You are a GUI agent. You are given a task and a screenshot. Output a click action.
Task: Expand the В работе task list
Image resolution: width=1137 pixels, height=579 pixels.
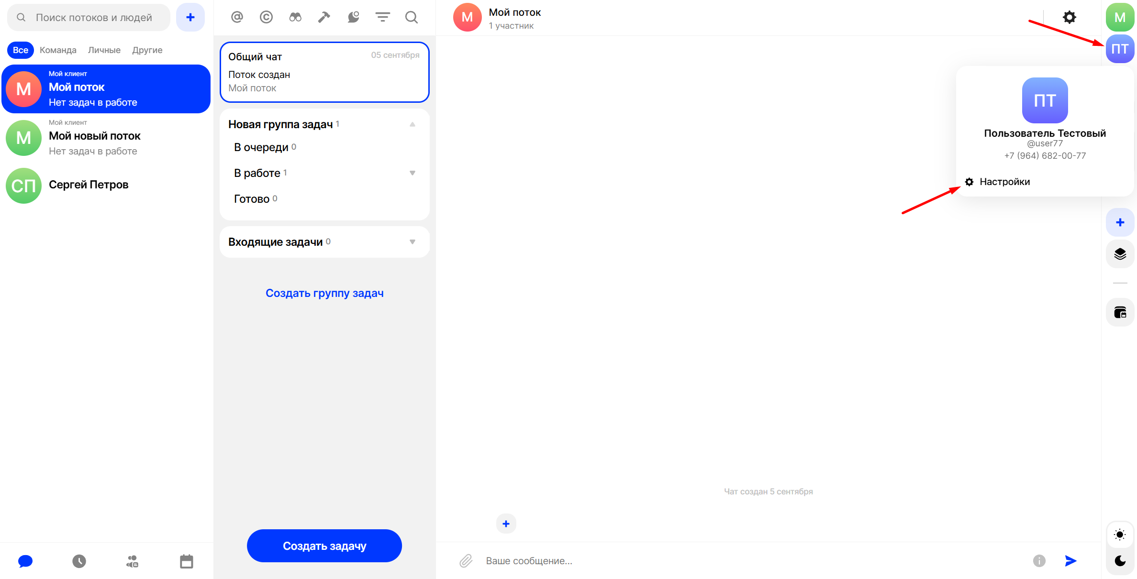click(412, 173)
